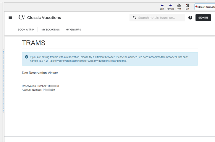The width and height of the screenshot is (215, 142).
Task: Click the SIGN IN button
Action: point(203,17)
